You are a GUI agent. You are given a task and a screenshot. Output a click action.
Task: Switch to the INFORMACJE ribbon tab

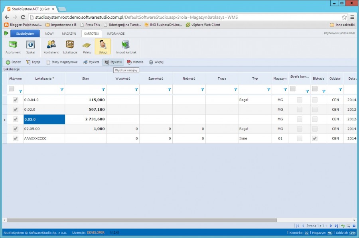[116, 34]
